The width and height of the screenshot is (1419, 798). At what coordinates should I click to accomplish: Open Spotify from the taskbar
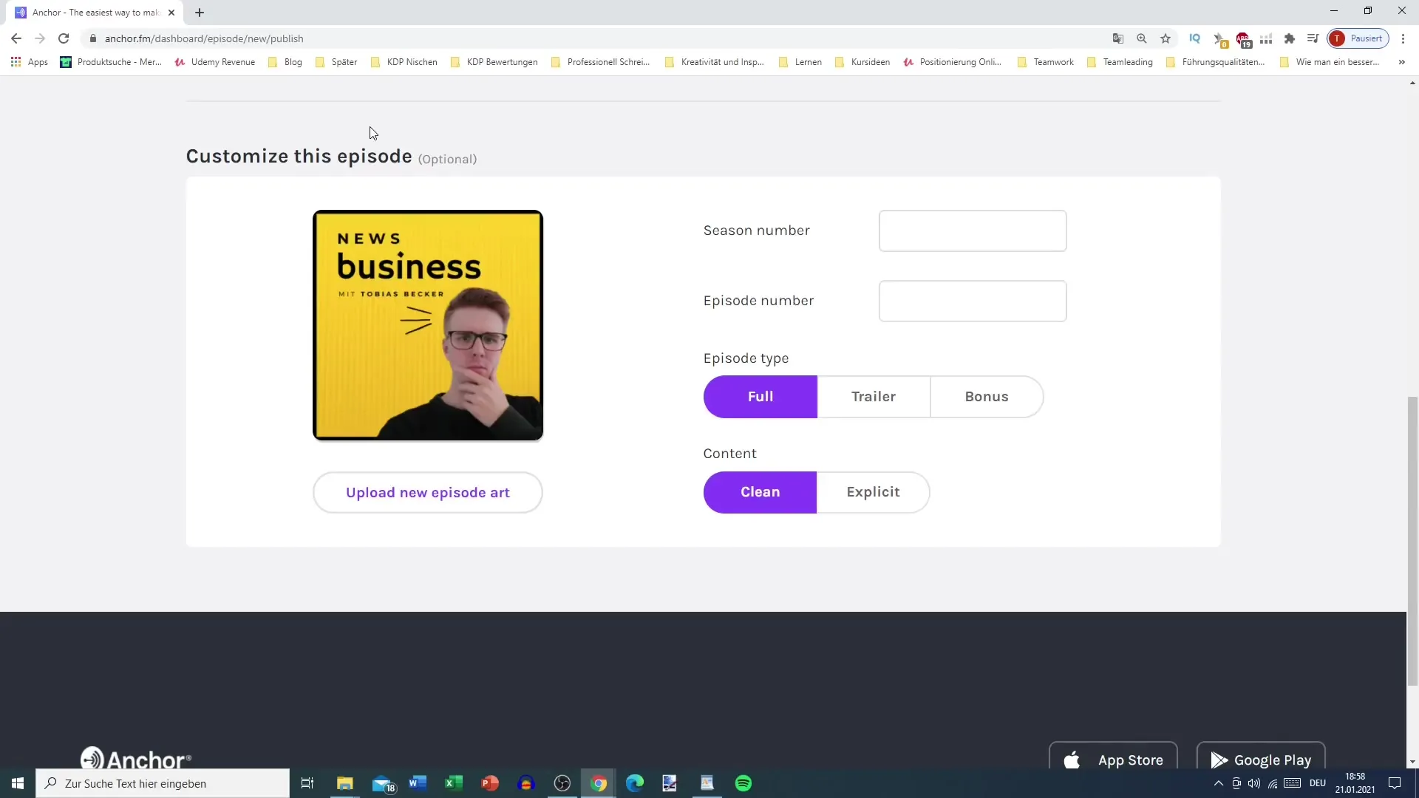[x=743, y=783]
